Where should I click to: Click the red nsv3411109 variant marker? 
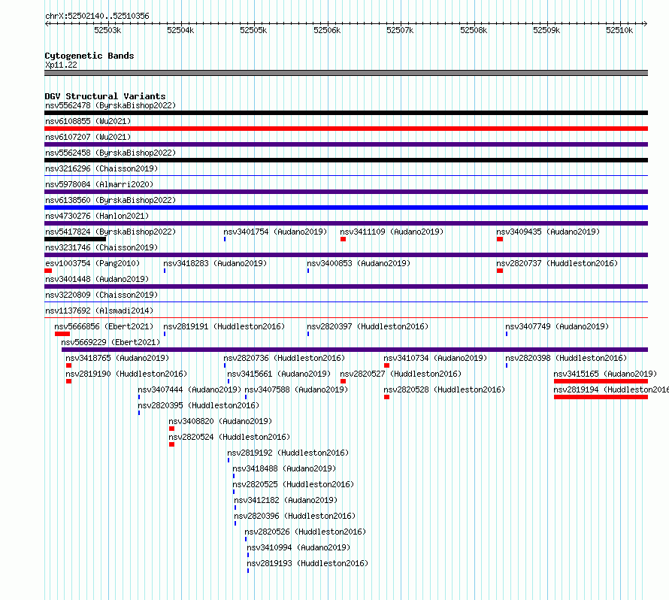[x=343, y=239]
